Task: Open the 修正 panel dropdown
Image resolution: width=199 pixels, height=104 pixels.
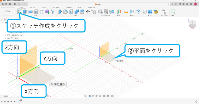Action: [x=76, y=15]
